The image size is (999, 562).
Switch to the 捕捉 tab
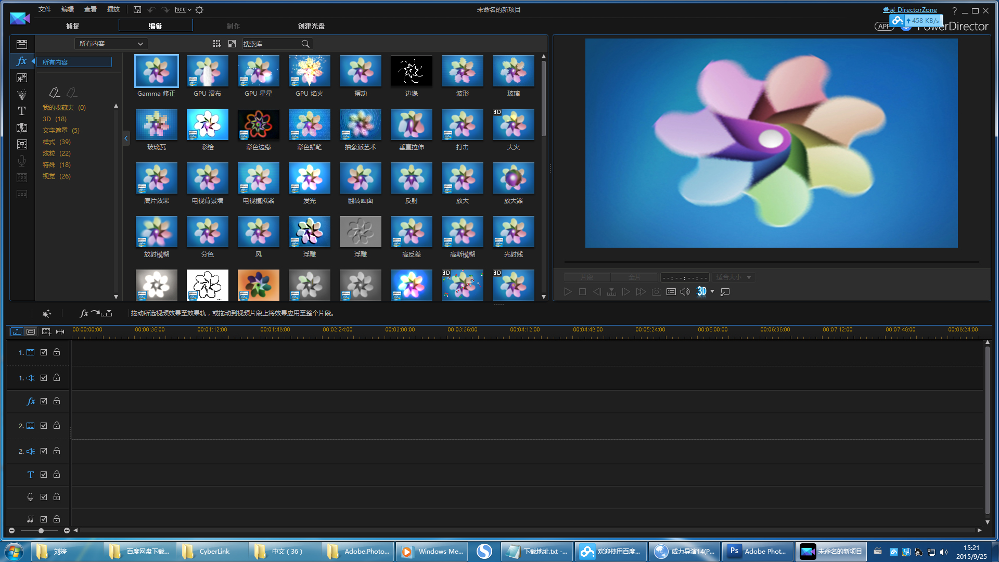coord(72,26)
